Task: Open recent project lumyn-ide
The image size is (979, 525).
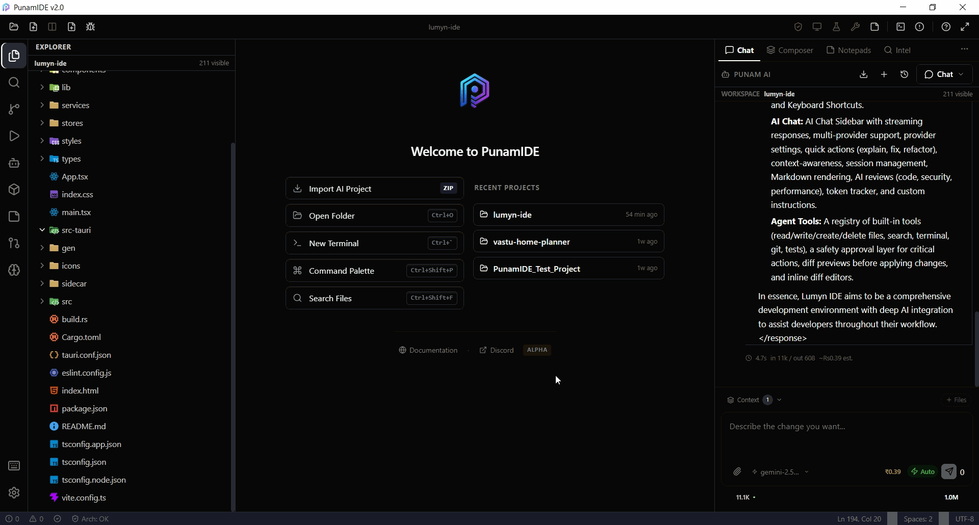Action: 569,215
